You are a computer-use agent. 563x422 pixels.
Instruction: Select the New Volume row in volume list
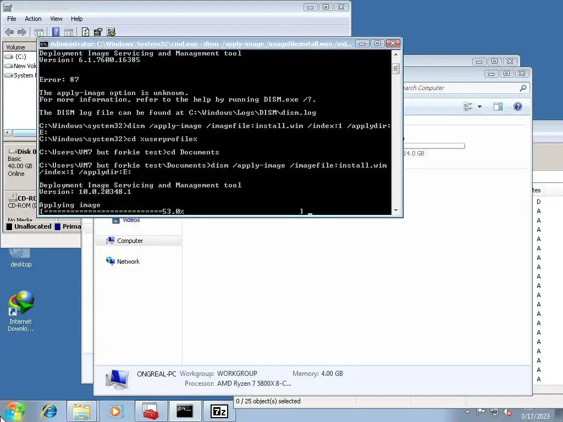(x=20, y=66)
